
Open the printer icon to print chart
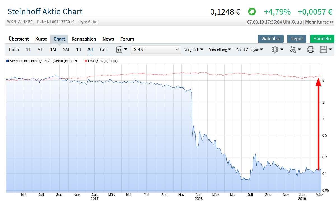(311, 49)
